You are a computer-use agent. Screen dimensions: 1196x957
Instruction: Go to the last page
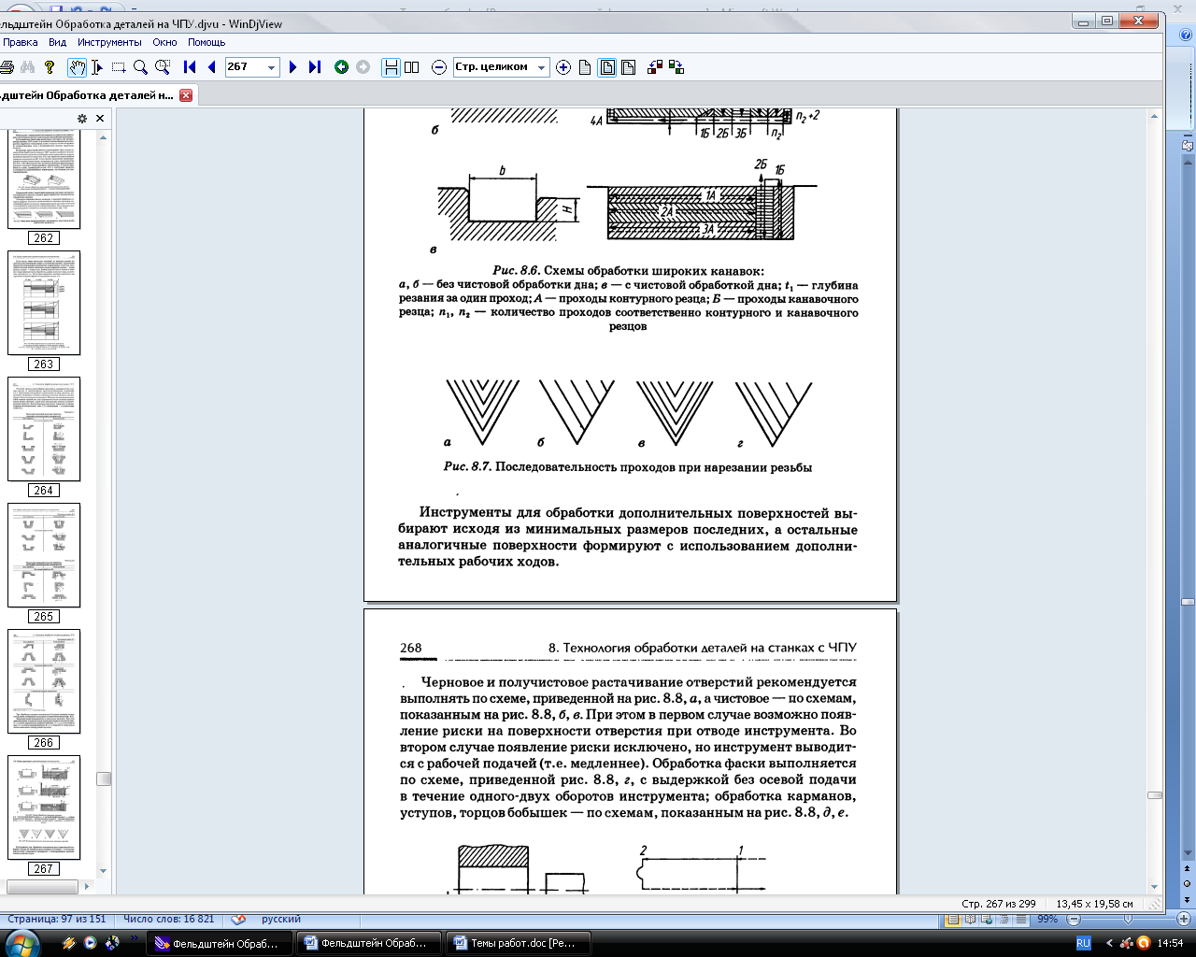tap(315, 67)
